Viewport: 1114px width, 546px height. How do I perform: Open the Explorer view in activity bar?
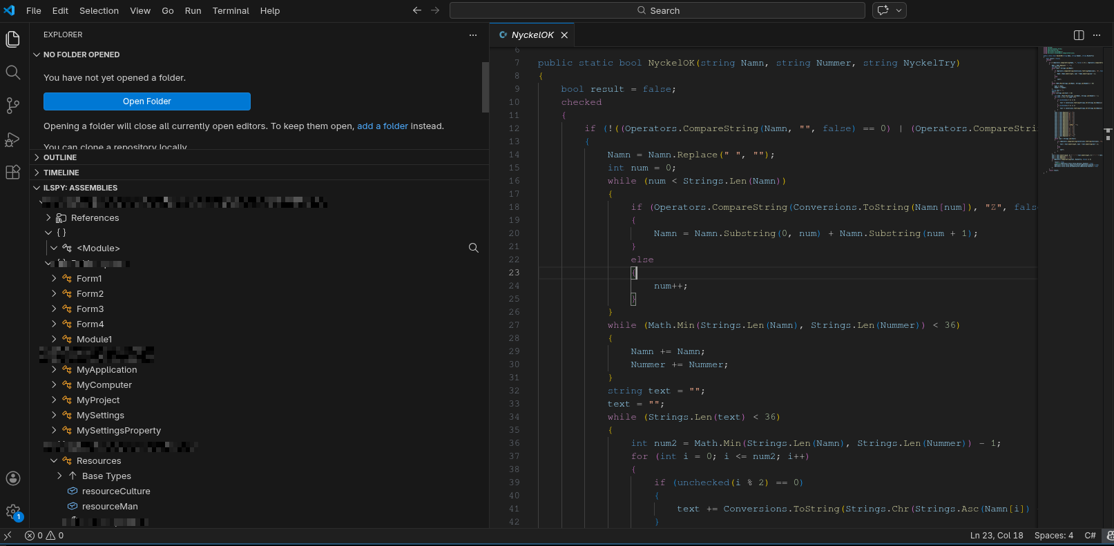tap(12, 39)
